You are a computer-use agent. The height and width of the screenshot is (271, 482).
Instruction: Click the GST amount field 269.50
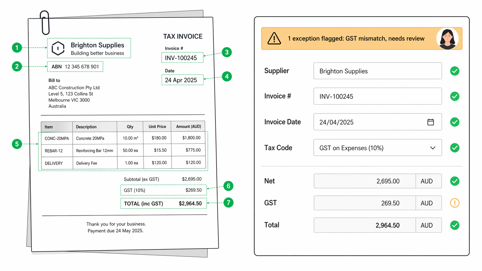365,203
